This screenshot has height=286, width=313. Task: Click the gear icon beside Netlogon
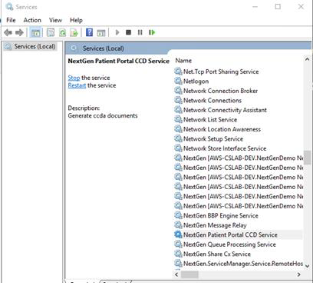point(178,81)
